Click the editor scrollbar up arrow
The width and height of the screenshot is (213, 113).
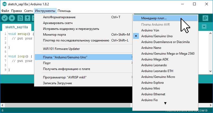click(211, 33)
